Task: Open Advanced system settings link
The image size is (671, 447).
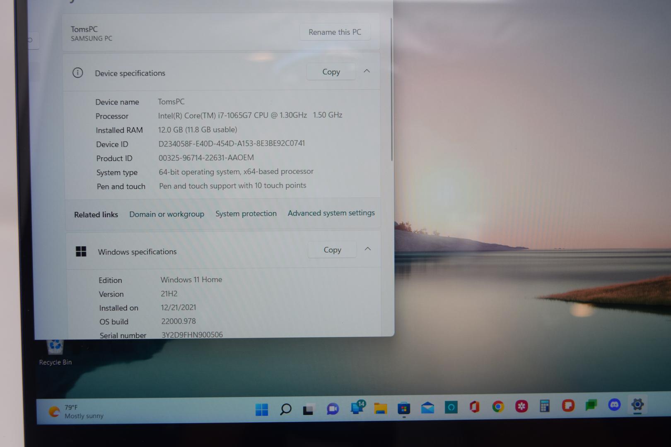Action: click(331, 213)
